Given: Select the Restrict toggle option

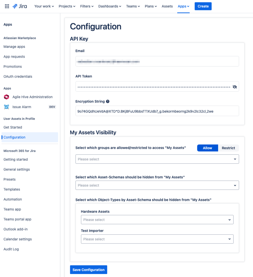Looking at the screenshot, I should tap(228, 148).
